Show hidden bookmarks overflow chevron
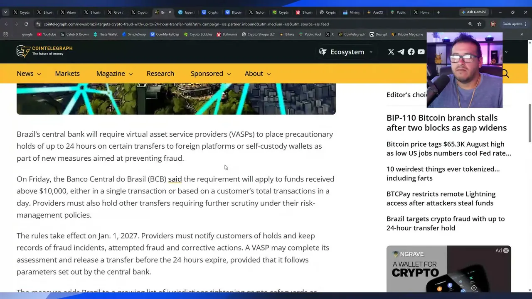 click(x=522, y=34)
